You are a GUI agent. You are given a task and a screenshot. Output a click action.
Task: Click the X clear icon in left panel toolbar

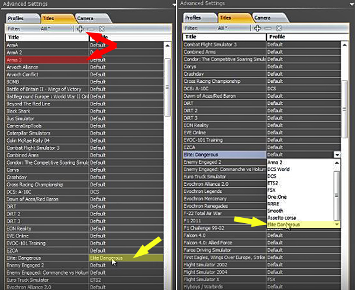coord(102,29)
